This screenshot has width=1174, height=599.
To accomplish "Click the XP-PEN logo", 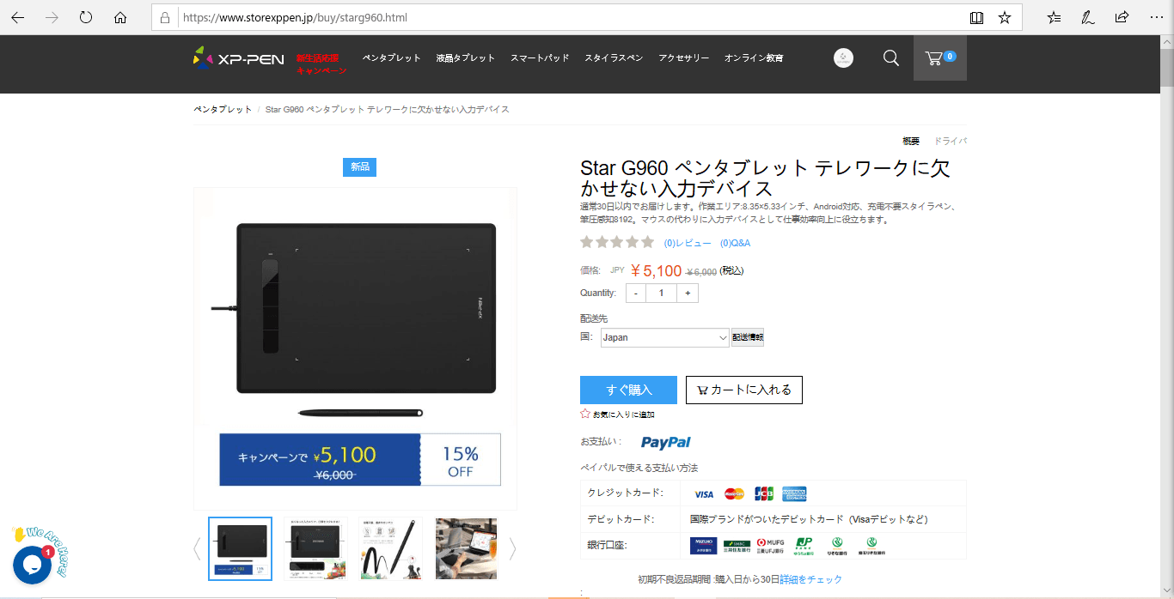I will pos(239,58).
